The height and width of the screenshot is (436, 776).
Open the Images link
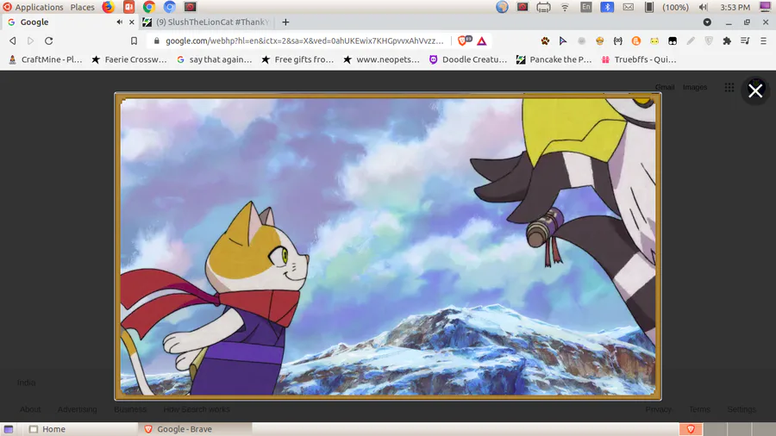(x=695, y=87)
